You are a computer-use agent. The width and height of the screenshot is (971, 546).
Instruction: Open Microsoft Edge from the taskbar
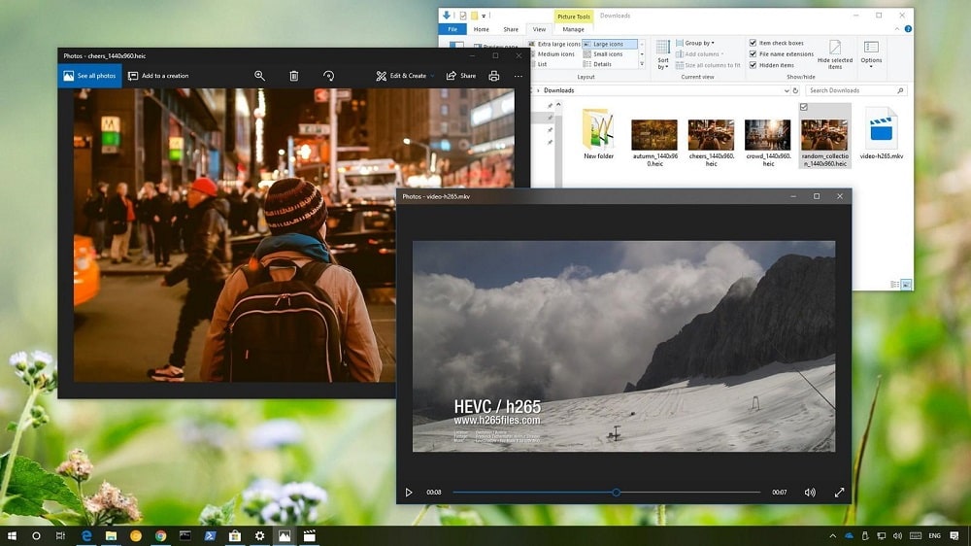click(86, 535)
